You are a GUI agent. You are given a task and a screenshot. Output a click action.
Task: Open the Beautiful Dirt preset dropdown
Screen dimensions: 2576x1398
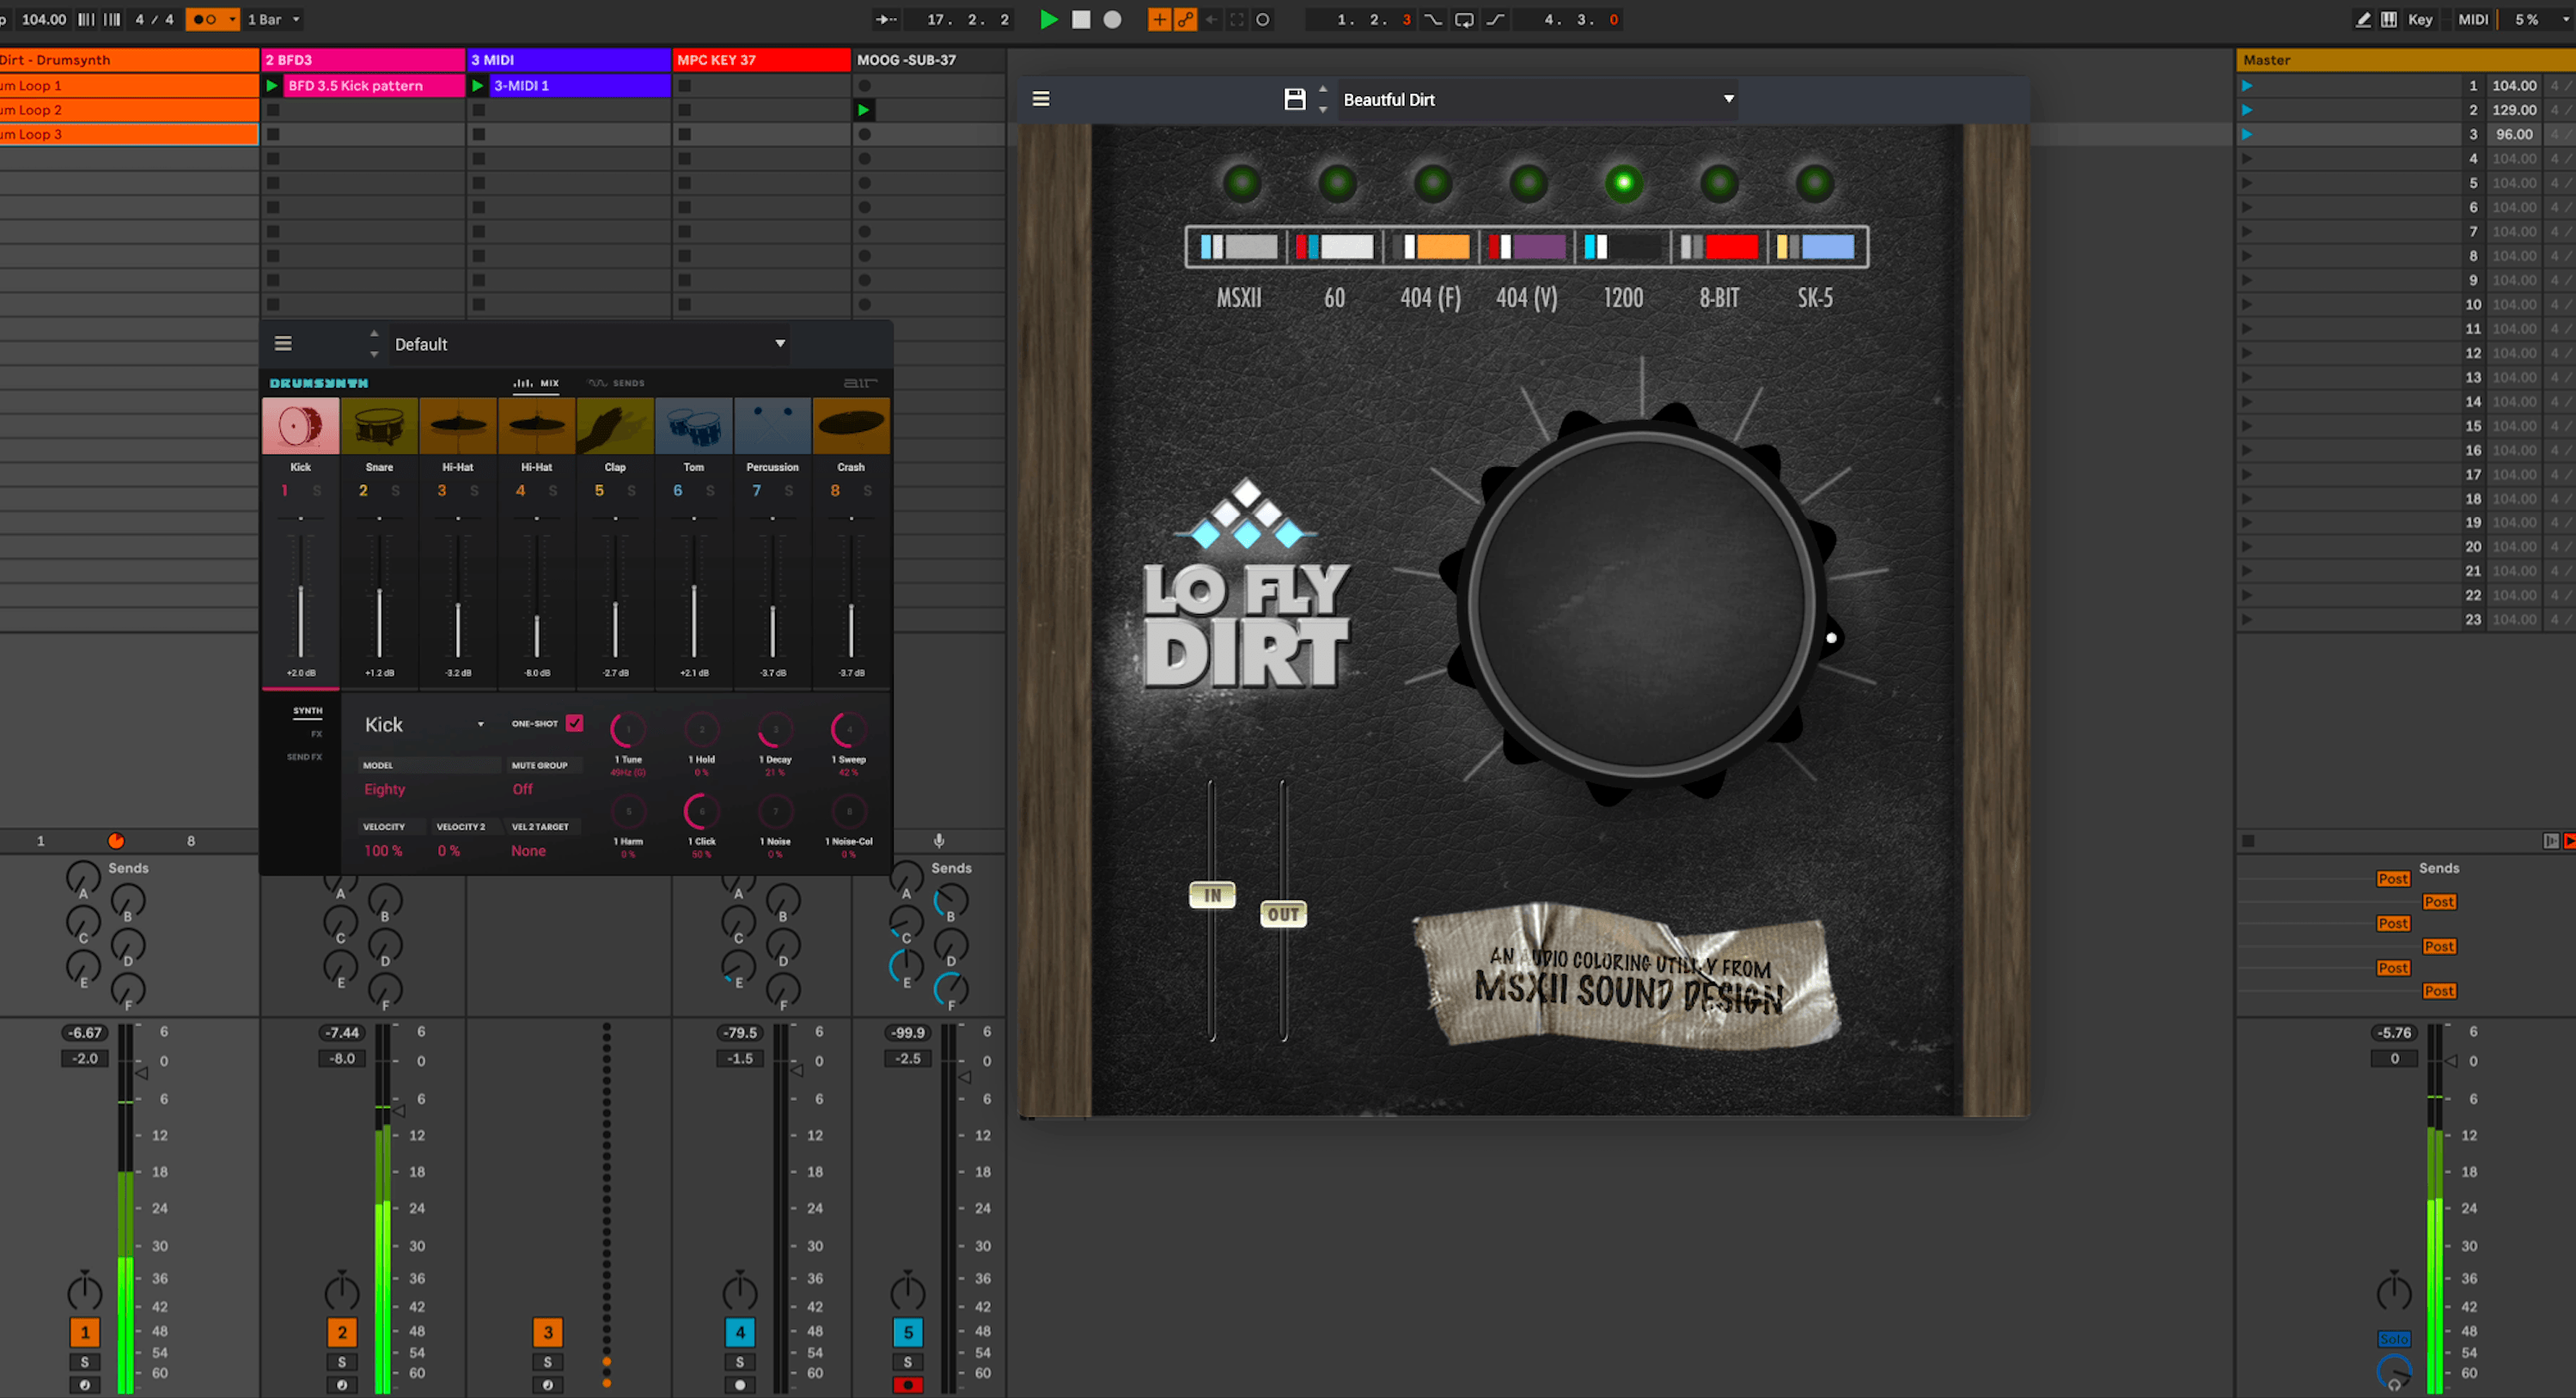[1538, 99]
